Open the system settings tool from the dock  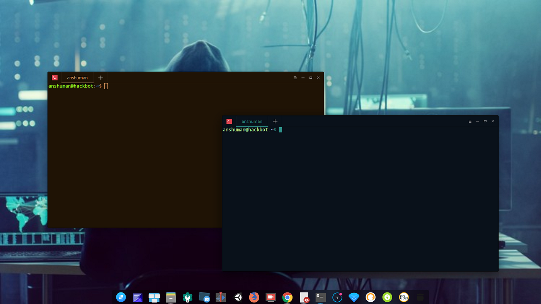187,297
